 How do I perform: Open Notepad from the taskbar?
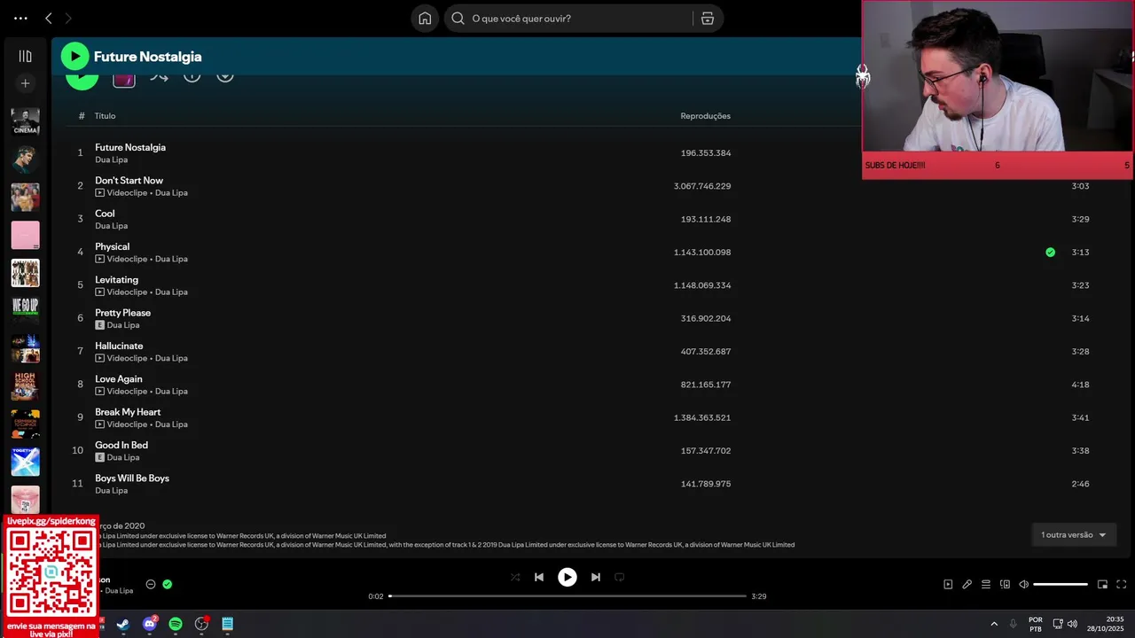pos(228,624)
